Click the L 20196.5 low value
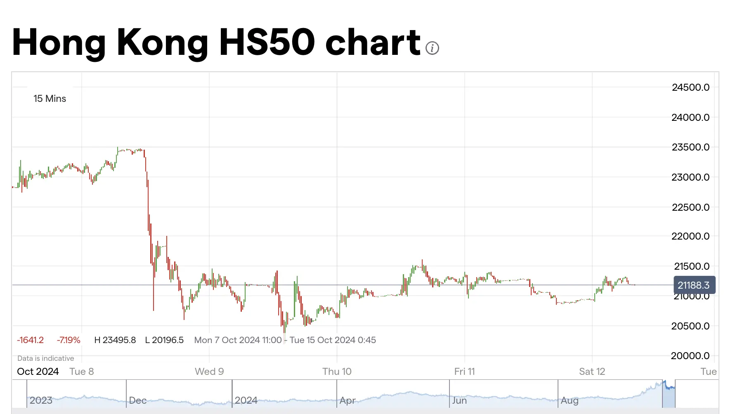733x414 pixels. coord(164,340)
